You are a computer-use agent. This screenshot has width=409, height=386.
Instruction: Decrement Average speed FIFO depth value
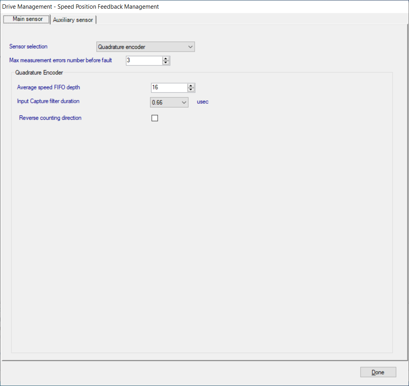pos(191,90)
